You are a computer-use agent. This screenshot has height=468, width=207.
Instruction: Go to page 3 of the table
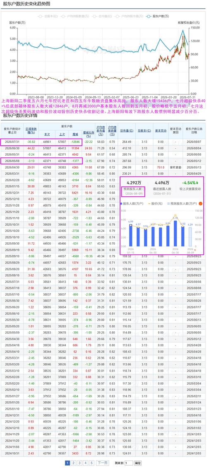[80, 463]
